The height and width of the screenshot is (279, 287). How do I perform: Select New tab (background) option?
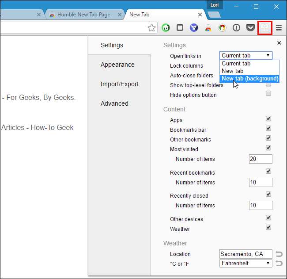click(x=249, y=79)
